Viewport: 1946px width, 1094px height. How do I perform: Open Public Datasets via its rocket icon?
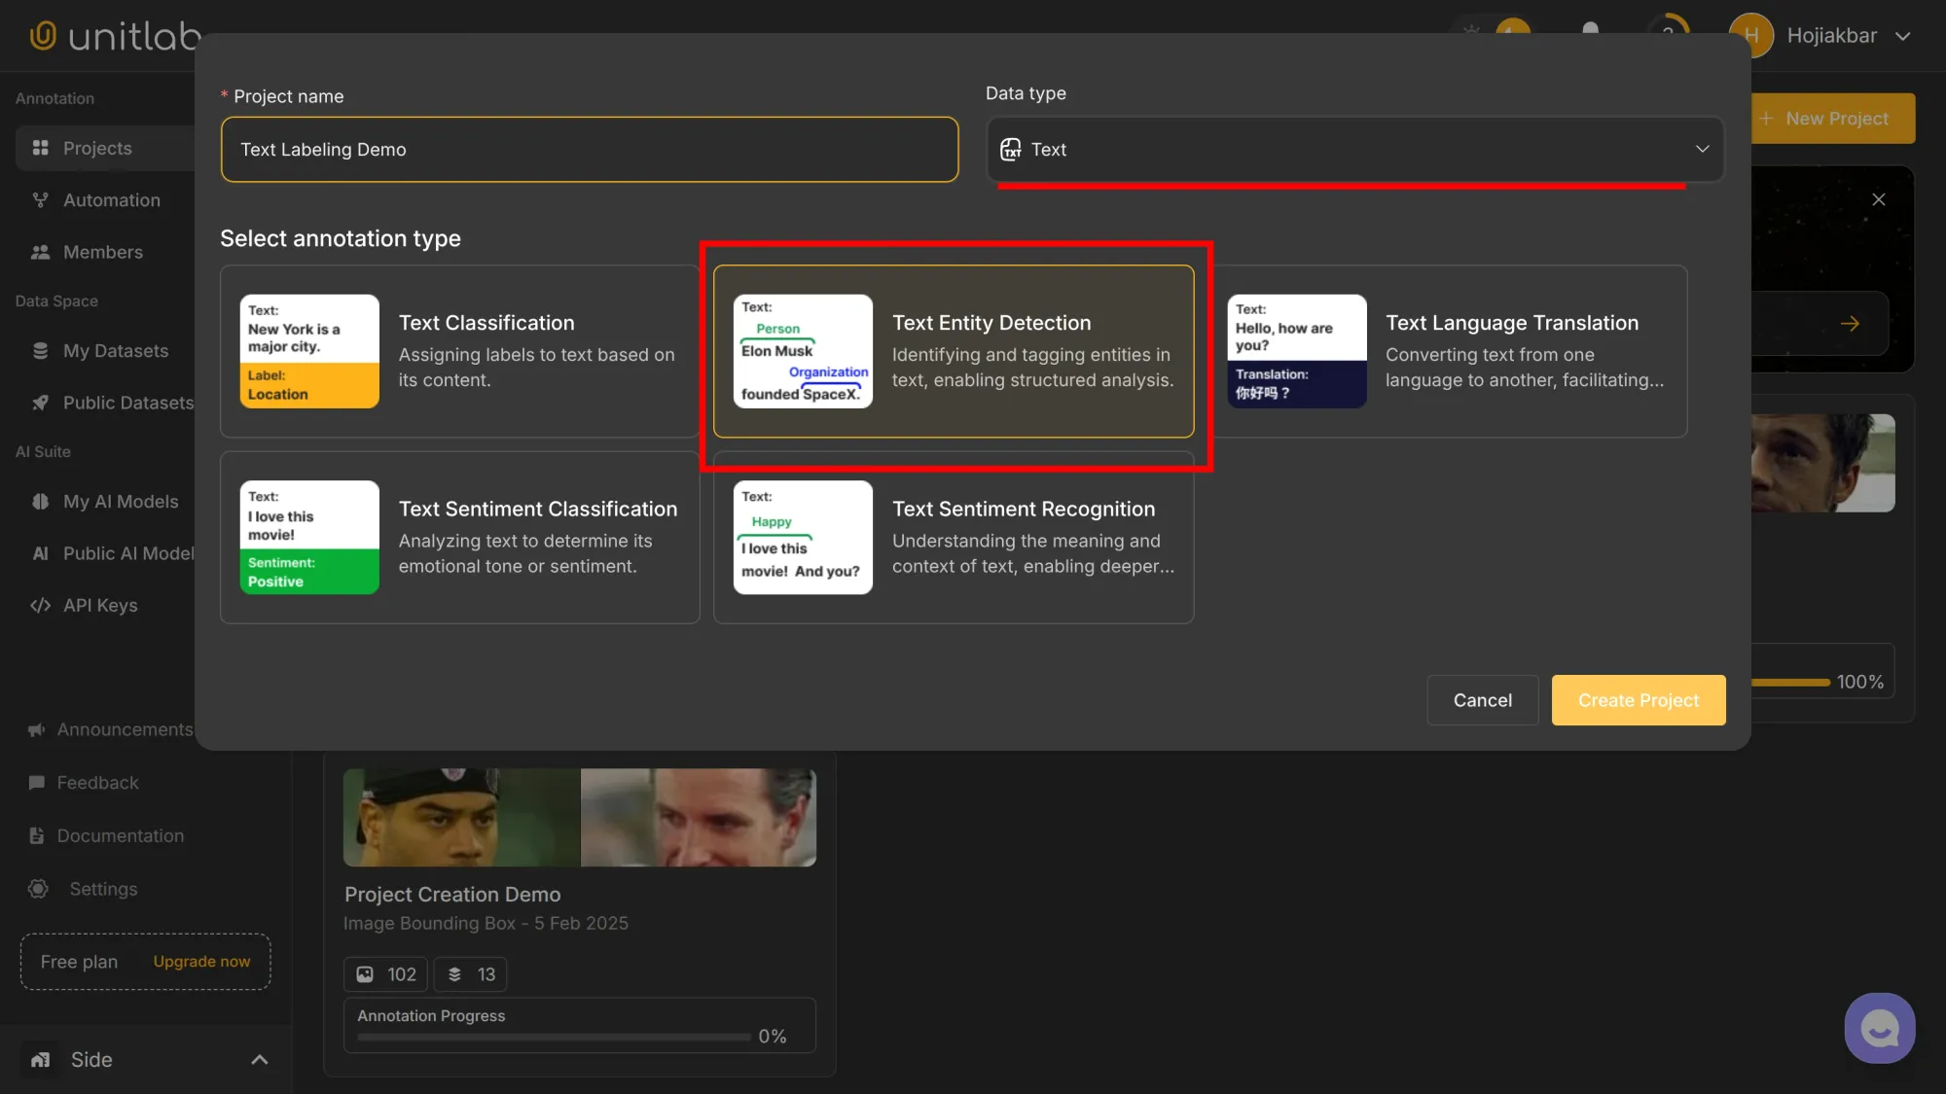(39, 402)
